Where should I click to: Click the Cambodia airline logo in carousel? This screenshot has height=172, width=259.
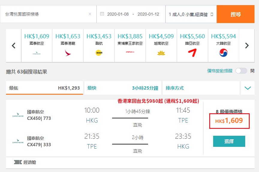click(x=130, y=52)
